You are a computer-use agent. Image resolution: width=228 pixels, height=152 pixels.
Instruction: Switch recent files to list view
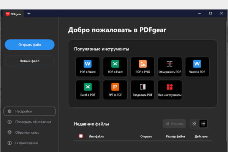(203, 123)
